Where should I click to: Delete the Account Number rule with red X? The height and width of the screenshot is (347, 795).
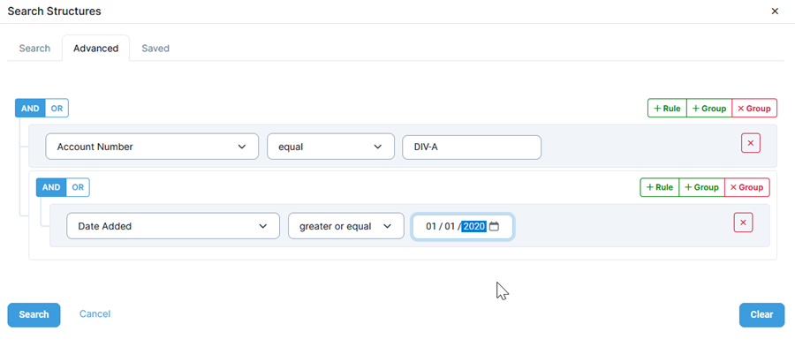(750, 143)
